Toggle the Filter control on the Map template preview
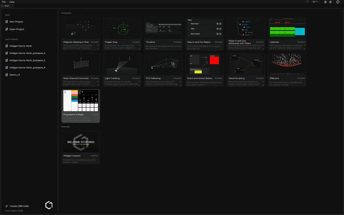Viewport: 344px width, 215px height. (x=220, y=29)
